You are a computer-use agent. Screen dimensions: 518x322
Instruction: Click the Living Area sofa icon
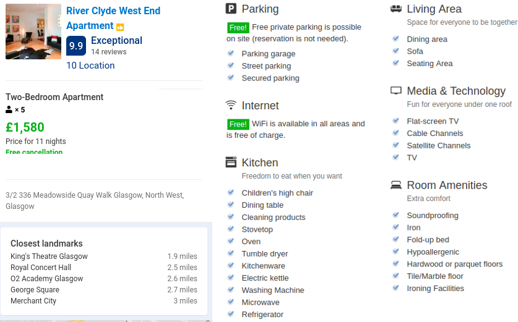(x=396, y=9)
